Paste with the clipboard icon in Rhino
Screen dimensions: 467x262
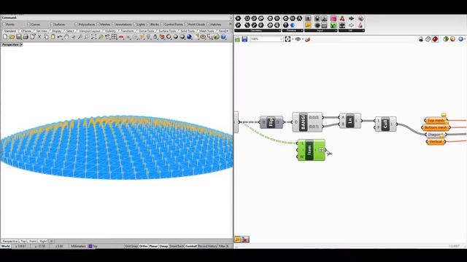pyautogui.click(x=53, y=37)
